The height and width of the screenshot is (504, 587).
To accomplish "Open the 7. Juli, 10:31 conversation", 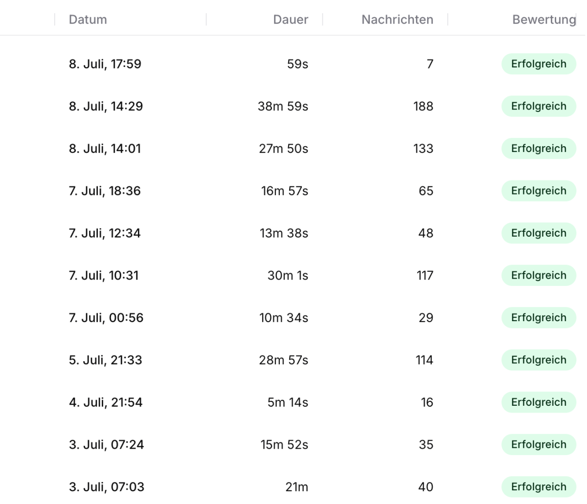I will [x=293, y=275].
